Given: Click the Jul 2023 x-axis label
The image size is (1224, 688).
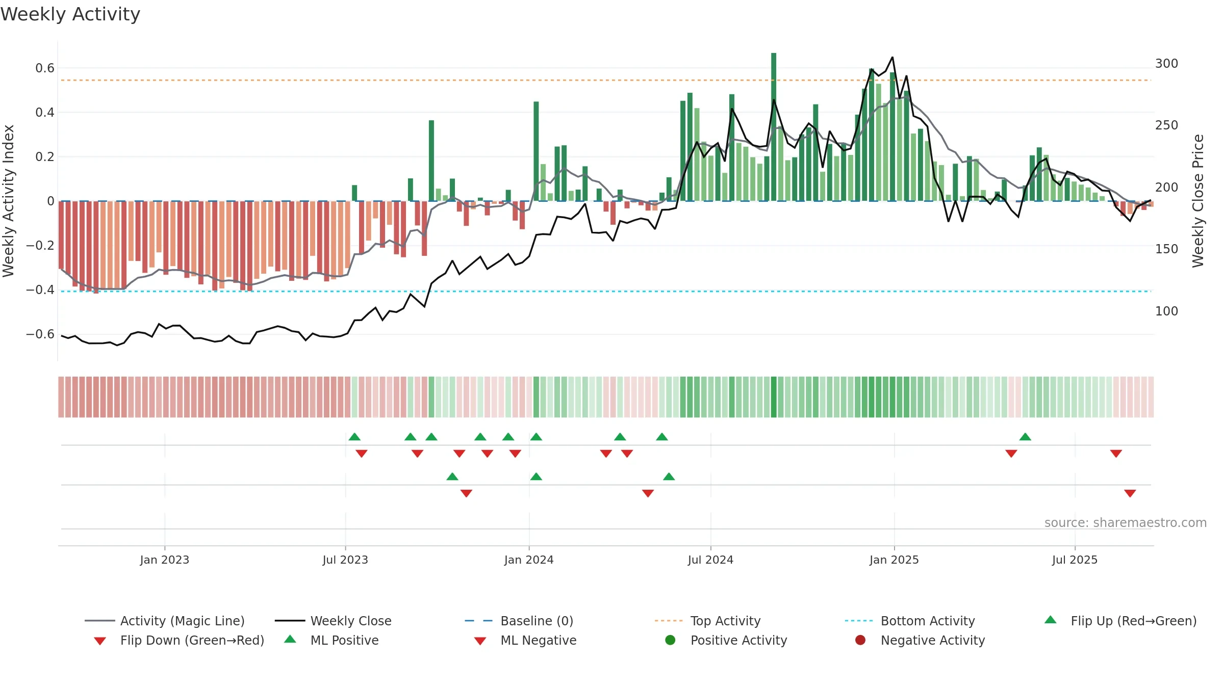Looking at the screenshot, I should tap(345, 560).
